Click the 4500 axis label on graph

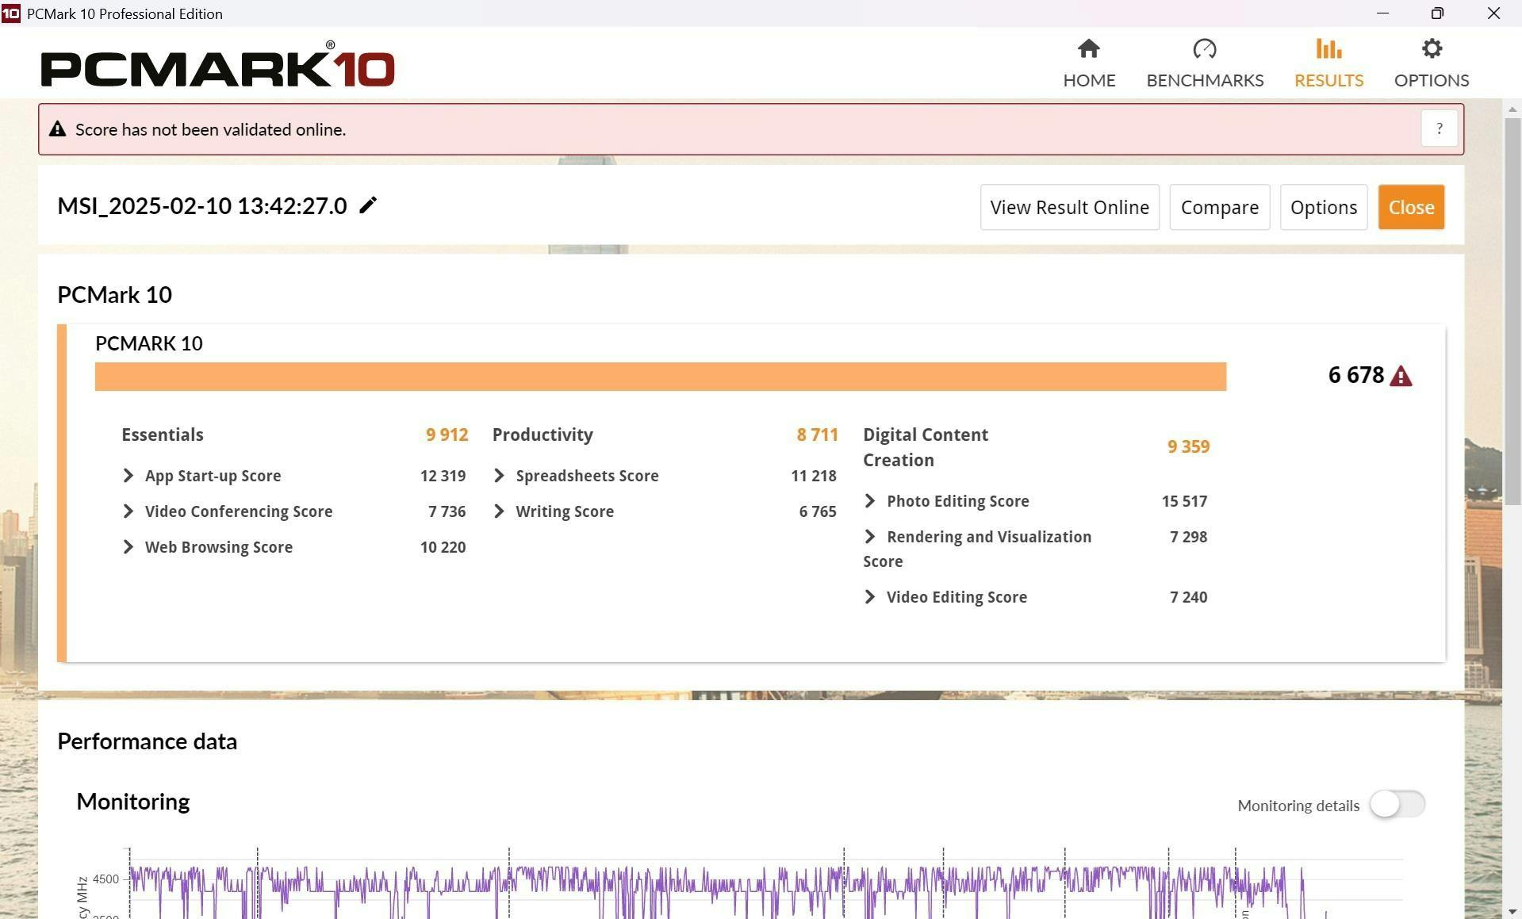105,879
